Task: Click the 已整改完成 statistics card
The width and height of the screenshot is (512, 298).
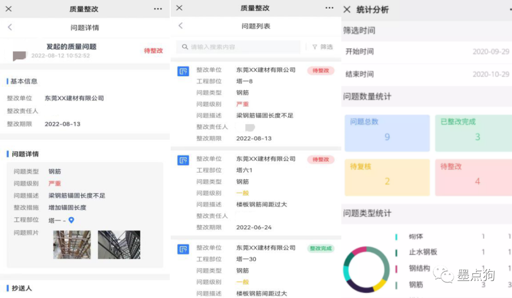Action: (474, 133)
